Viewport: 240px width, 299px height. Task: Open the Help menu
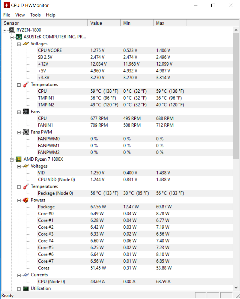50,15
